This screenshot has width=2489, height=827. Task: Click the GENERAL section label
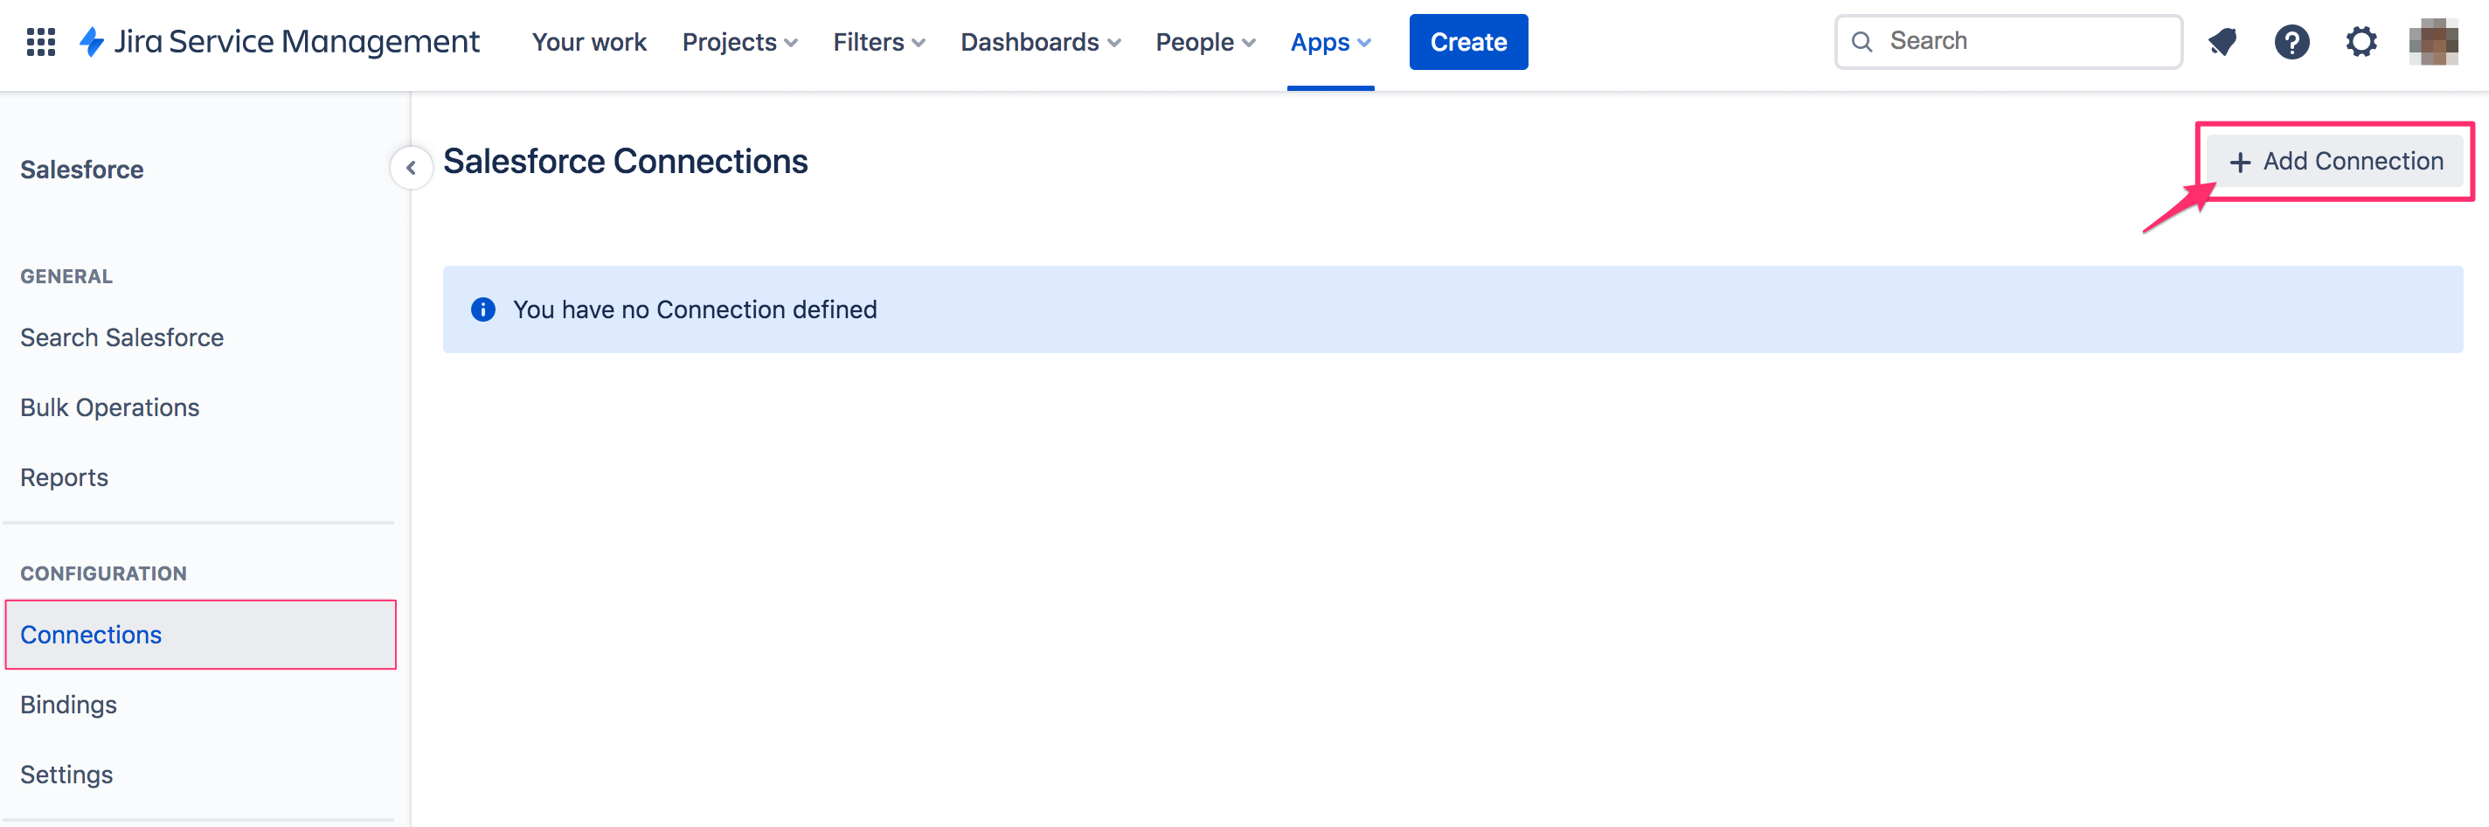pyautogui.click(x=66, y=276)
